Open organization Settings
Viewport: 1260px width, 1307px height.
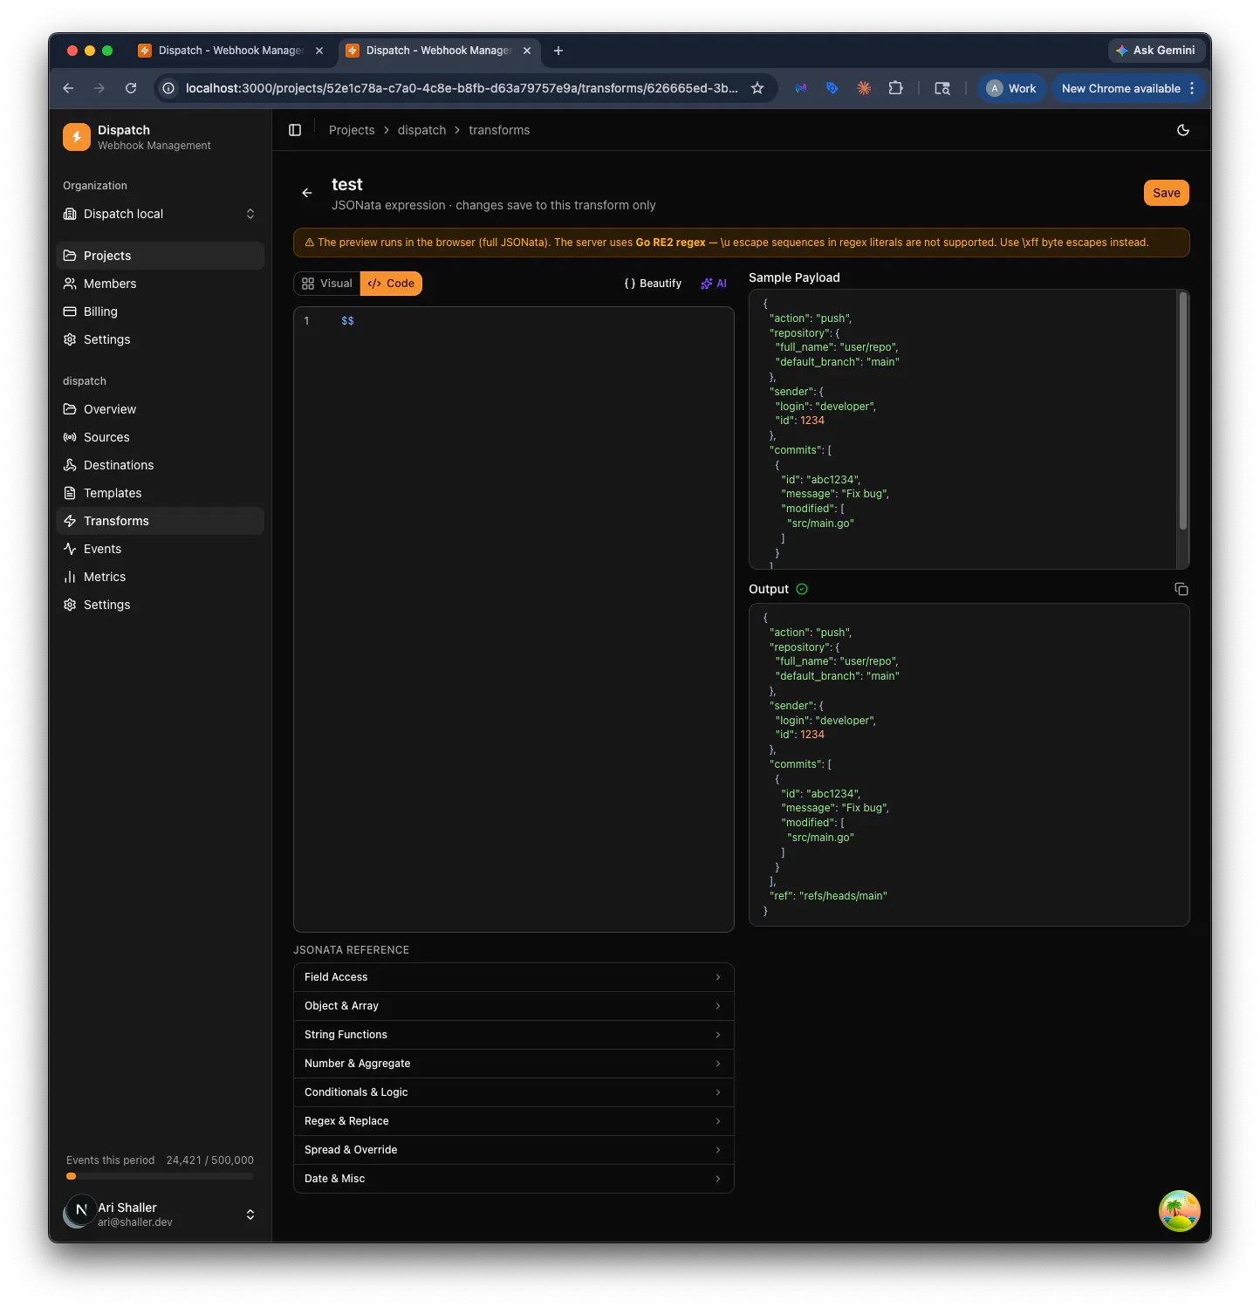tap(161, 339)
